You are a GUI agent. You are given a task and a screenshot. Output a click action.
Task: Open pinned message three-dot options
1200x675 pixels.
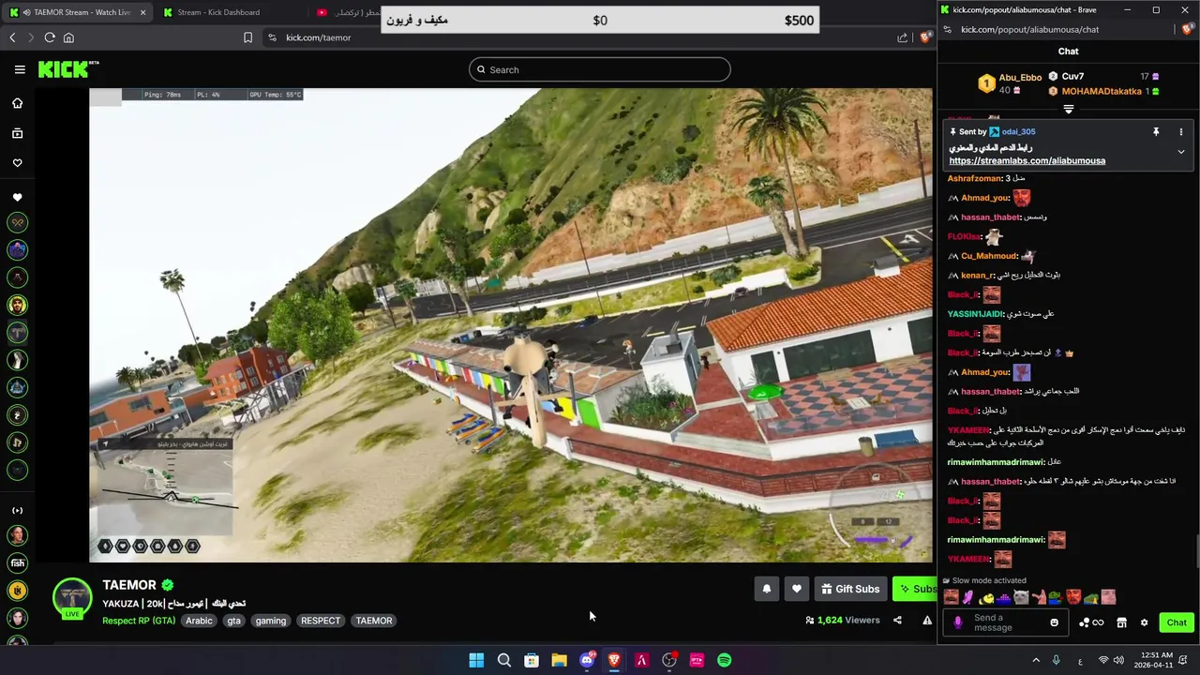pos(1181,132)
